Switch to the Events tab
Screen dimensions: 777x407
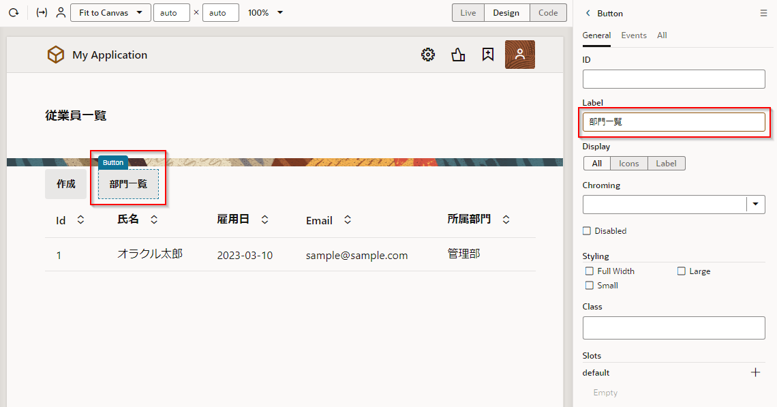pos(634,35)
